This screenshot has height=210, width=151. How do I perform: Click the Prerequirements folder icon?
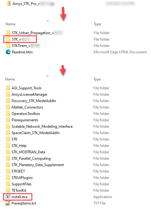click(8, 120)
